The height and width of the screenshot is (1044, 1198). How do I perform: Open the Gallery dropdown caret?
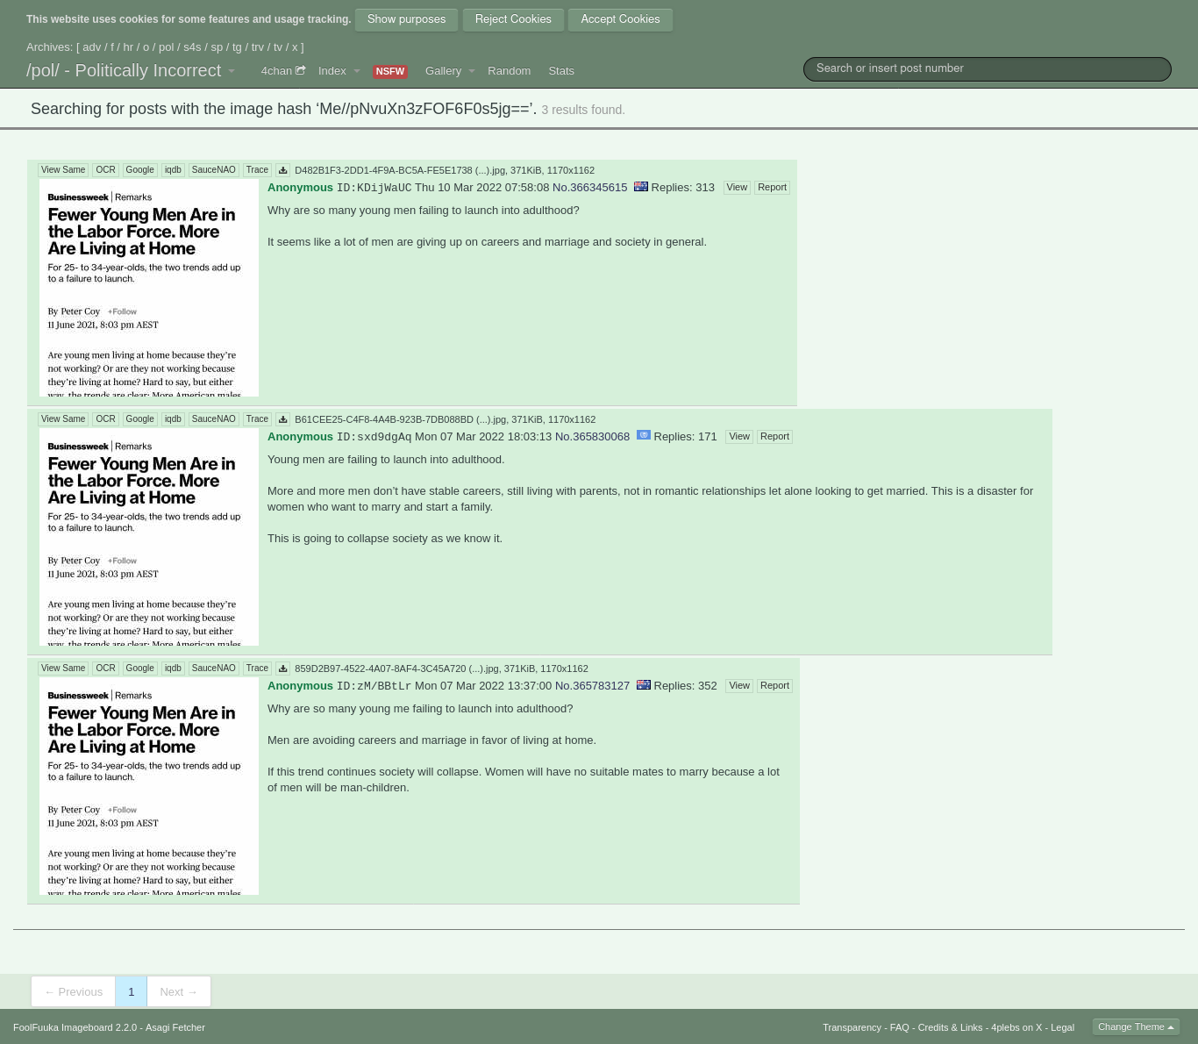(471, 71)
